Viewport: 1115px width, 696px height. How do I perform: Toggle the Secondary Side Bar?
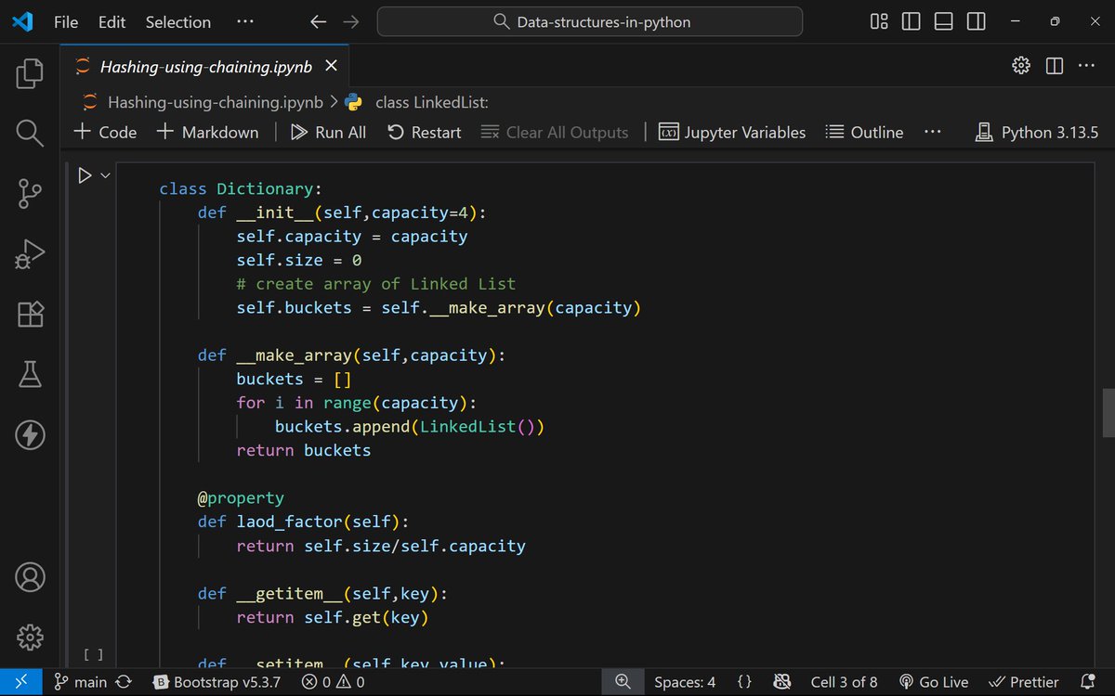[976, 20]
